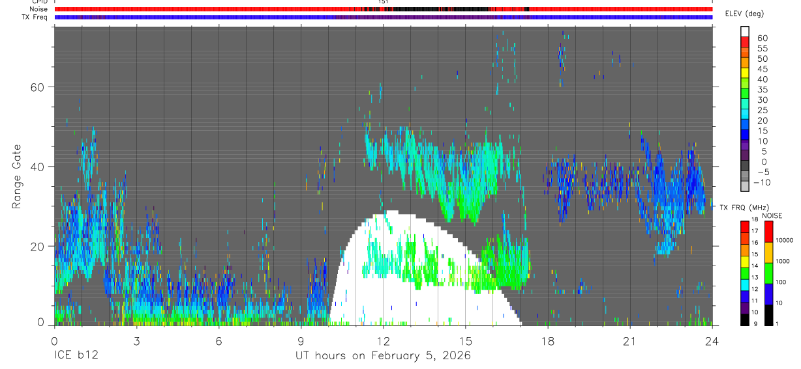801x369 pixels.
Task: Pick the light gray elevation swatch below -10
Action: [745, 187]
